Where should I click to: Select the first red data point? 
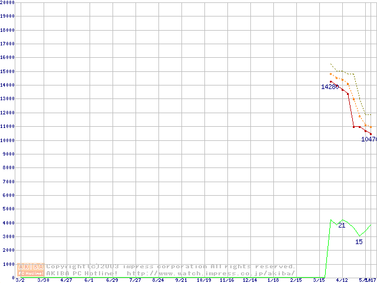point(331,82)
